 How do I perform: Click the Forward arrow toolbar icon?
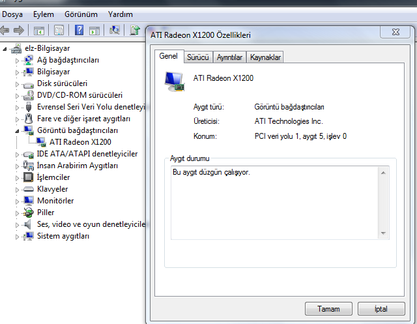tap(19, 30)
